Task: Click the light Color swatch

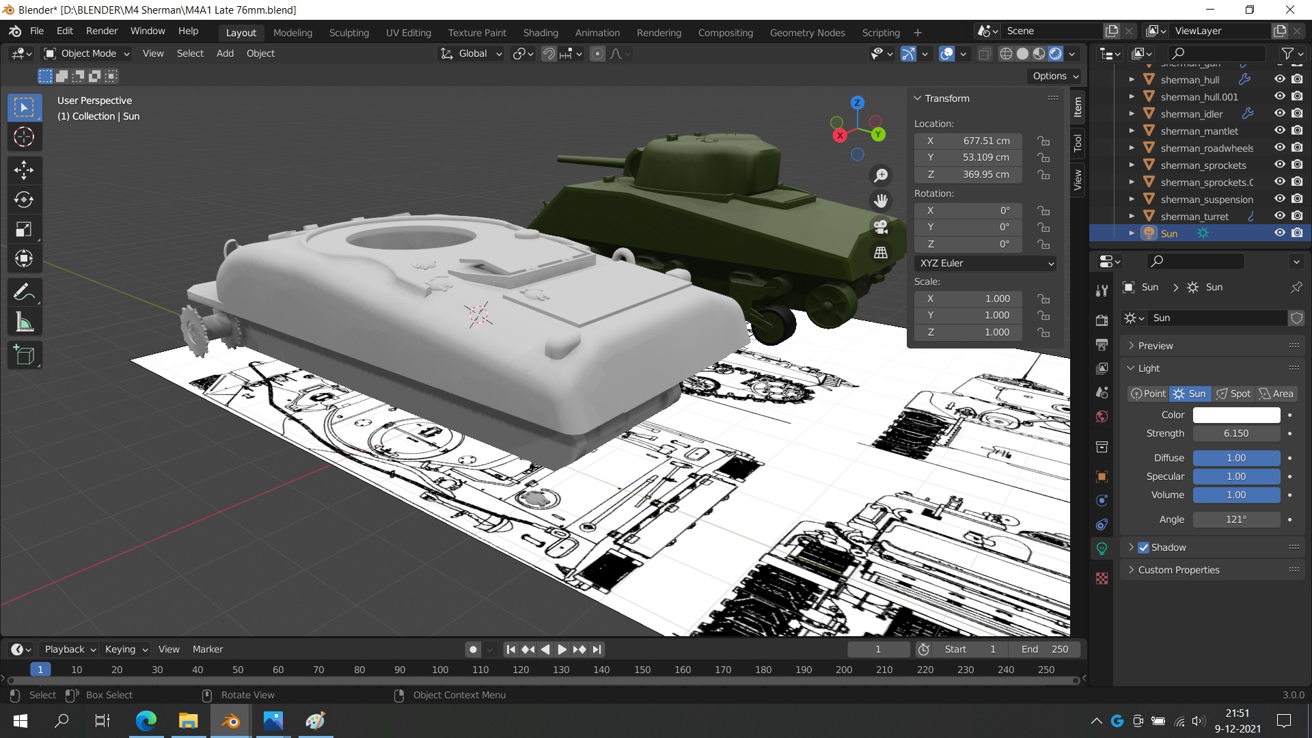Action: (1235, 415)
